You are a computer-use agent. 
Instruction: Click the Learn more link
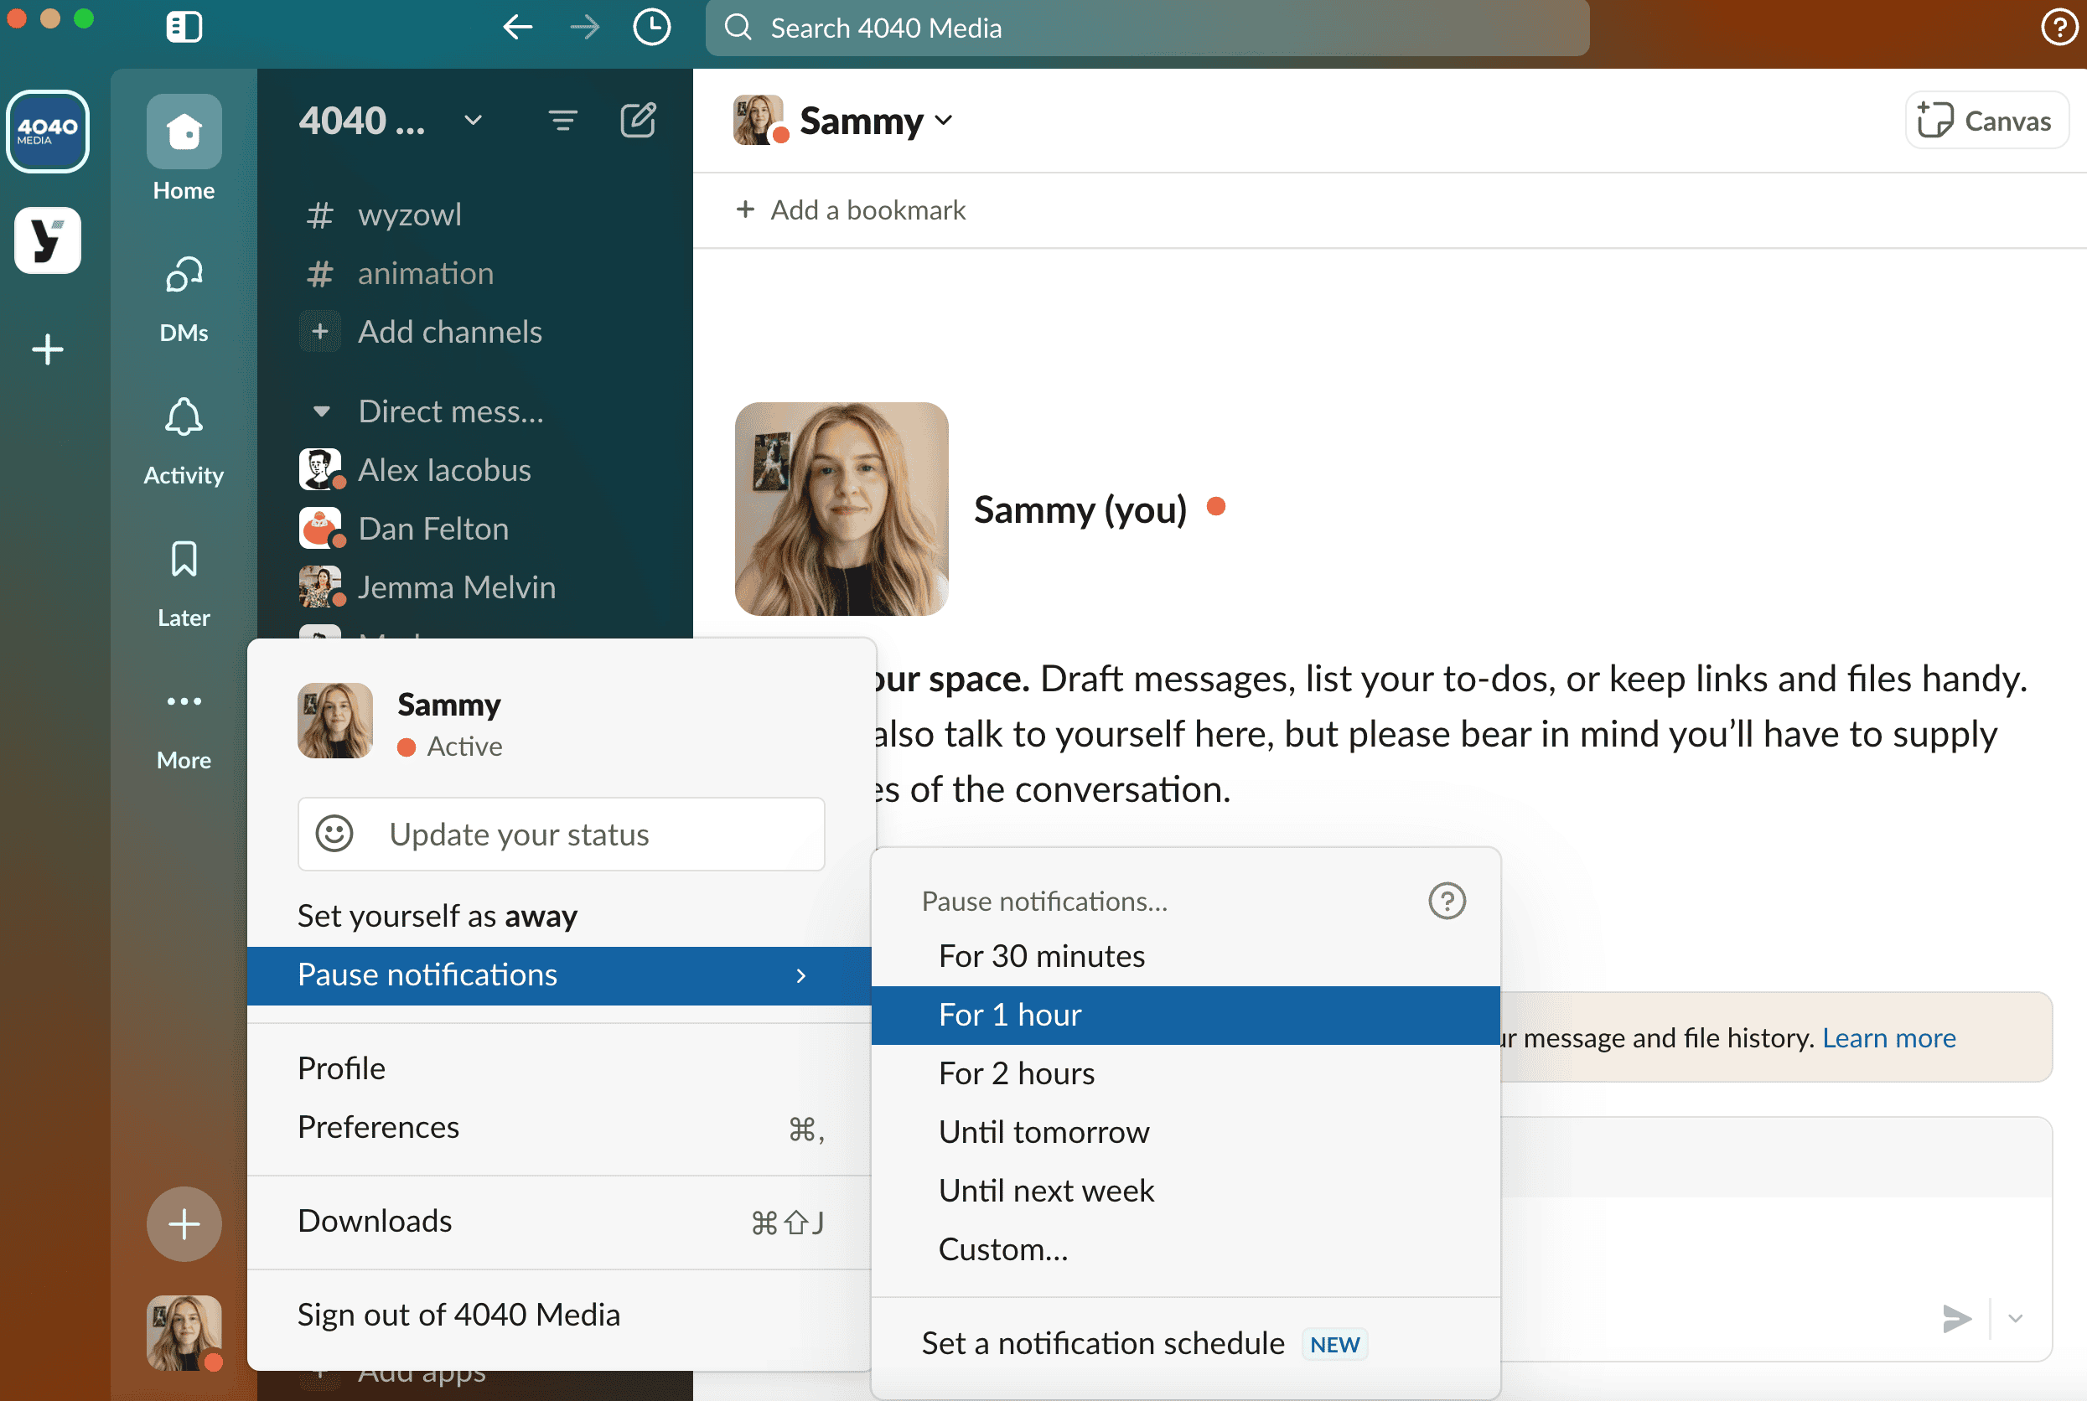[x=1888, y=1037]
